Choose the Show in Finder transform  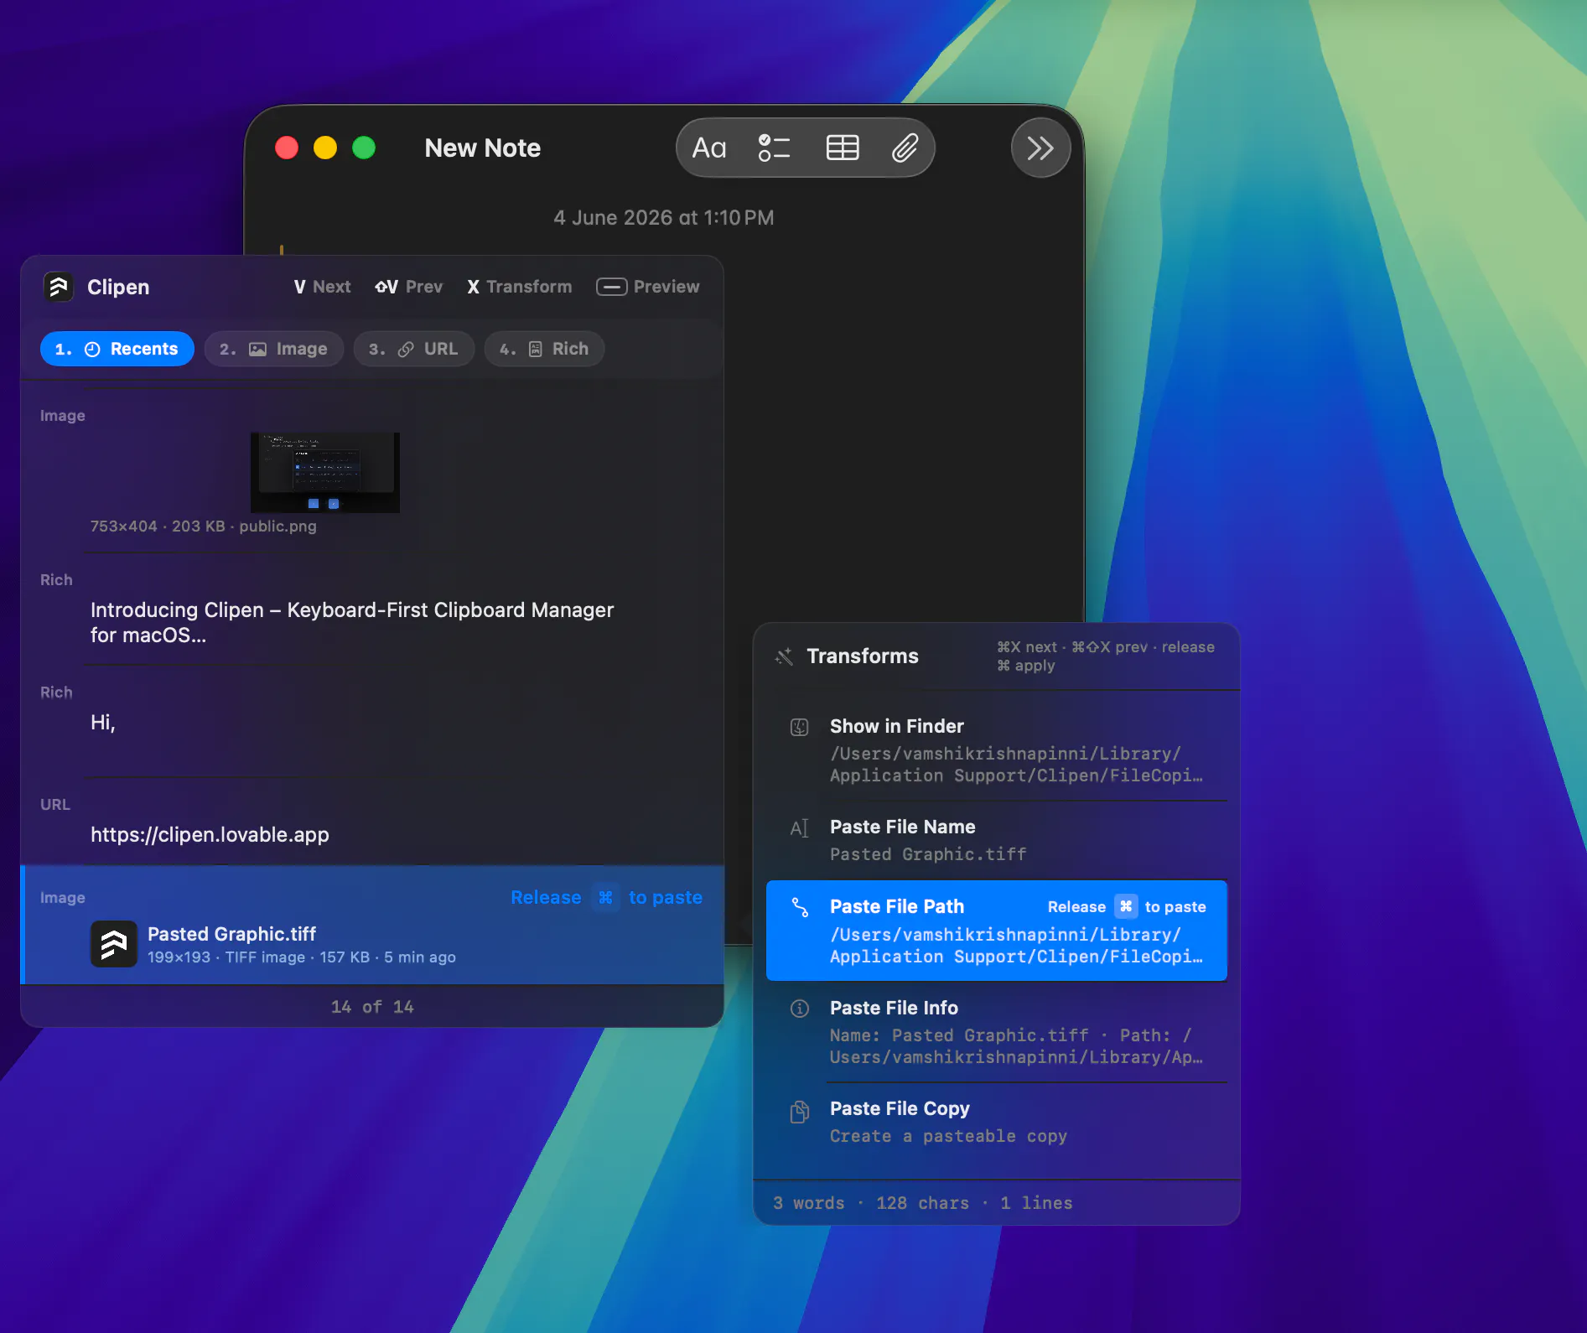[997, 750]
